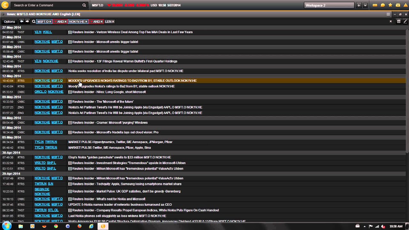Open video icon for Techquity smartphone share story
409x230 pixels.
point(70,184)
